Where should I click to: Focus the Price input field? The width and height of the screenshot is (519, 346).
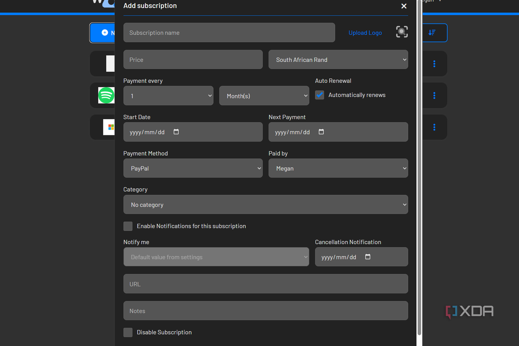click(193, 59)
